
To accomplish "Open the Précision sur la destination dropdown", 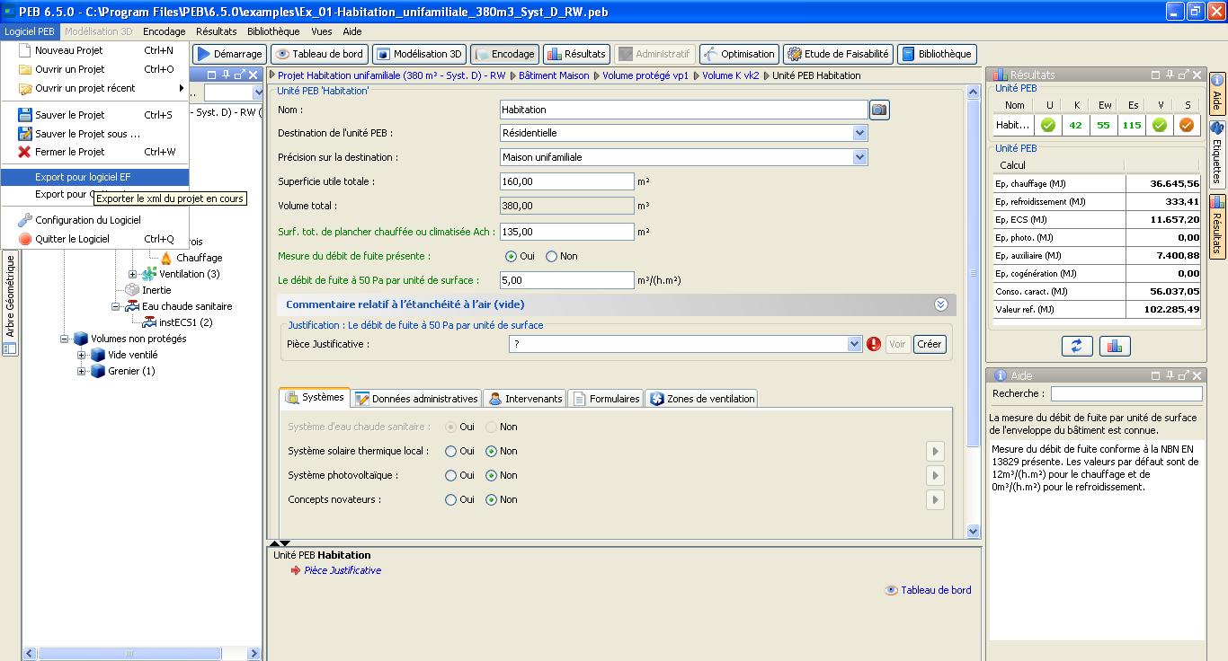I will (860, 157).
